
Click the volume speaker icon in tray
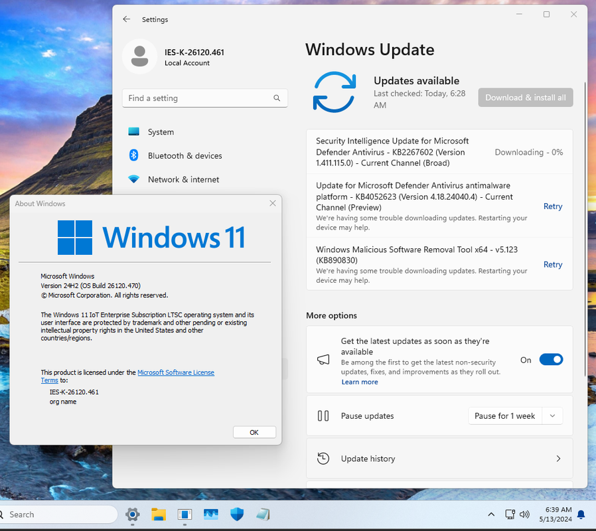pyautogui.click(x=524, y=514)
